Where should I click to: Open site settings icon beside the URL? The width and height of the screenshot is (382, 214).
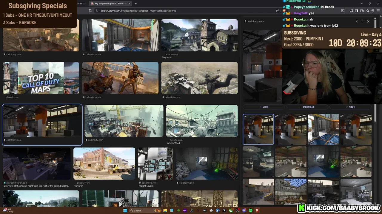coord(97,11)
